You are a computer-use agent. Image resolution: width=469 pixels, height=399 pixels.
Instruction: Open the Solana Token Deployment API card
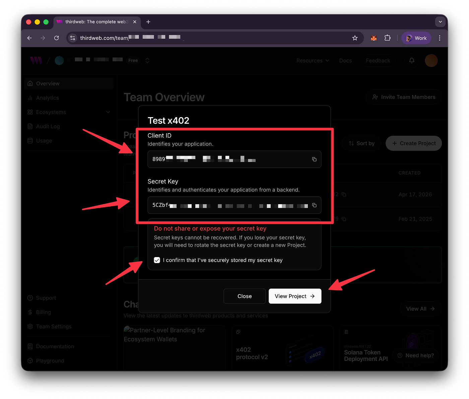(391, 348)
